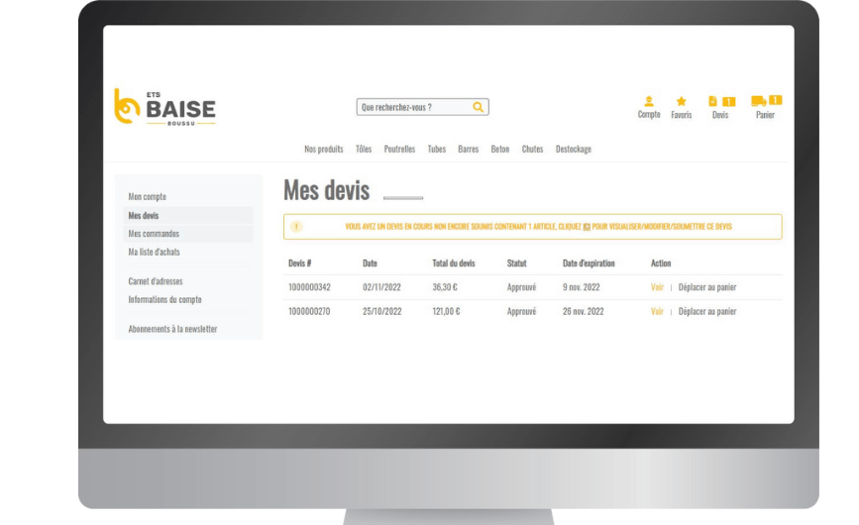Open the Beton menu item
Screen dimensions: 859x525
pyautogui.click(x=499, y=149)
